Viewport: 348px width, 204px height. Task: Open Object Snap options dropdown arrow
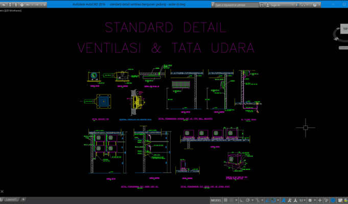[278, 200]
